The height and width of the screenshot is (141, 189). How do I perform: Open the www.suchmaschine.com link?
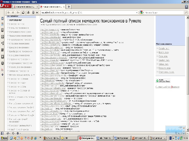(54, 101)
